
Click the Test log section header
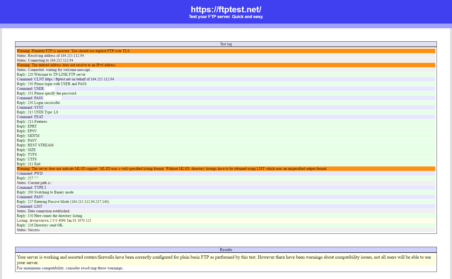click(226, 44)
